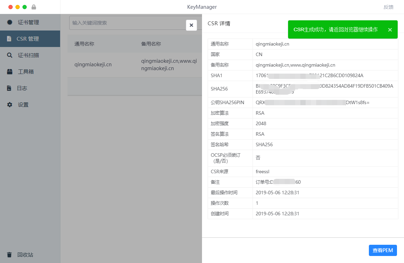Click the 通用名称 column header
404x263 pixels.
(84, 44)
